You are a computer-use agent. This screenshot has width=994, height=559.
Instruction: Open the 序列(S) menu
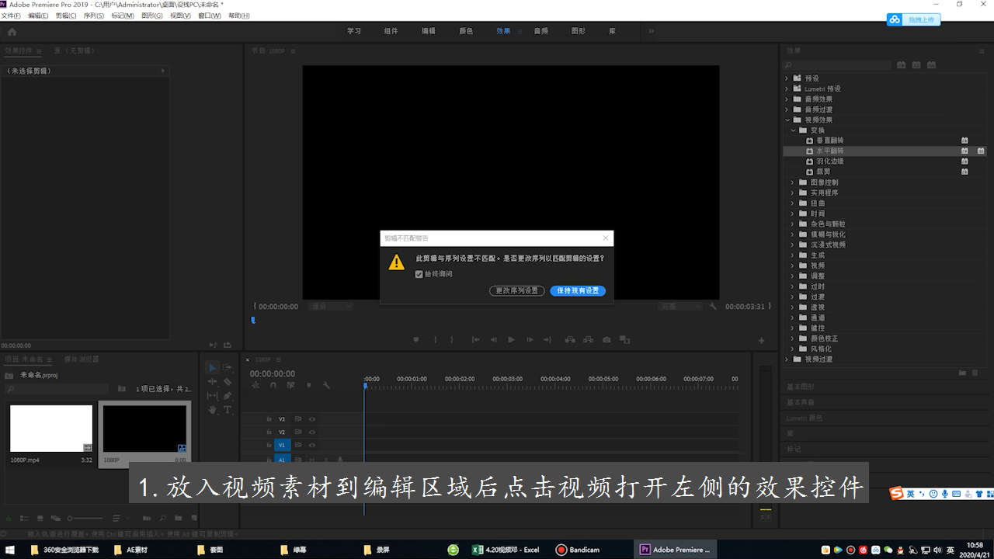click(93, 16)
